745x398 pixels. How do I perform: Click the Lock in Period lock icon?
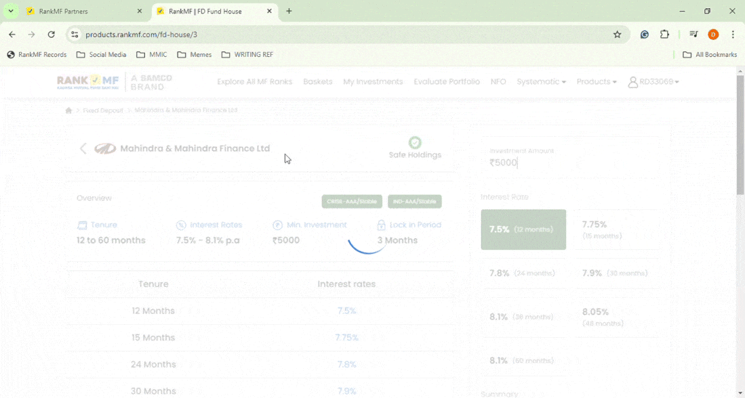point(381,225)
